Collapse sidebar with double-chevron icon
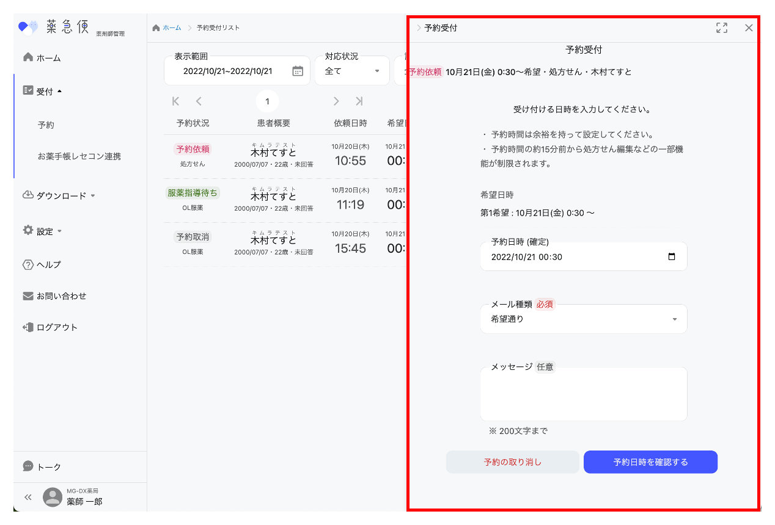 pos(28,497)
